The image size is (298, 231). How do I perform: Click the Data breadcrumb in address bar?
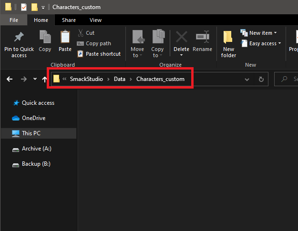120,79
